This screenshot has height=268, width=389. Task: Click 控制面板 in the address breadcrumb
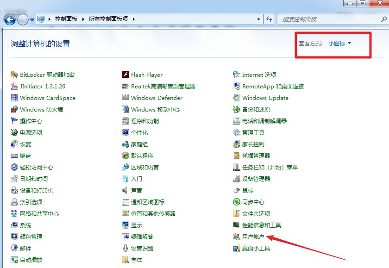66,19
